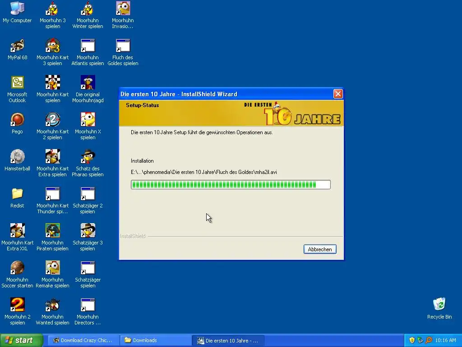Click the 'Installation' label text

point(142,161)
